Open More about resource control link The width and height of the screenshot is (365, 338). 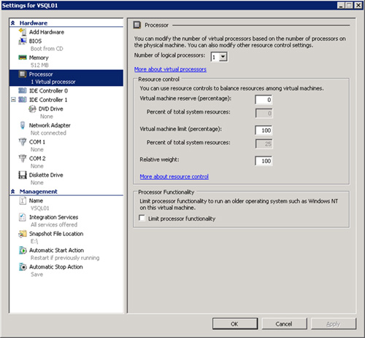coord(174,176)
